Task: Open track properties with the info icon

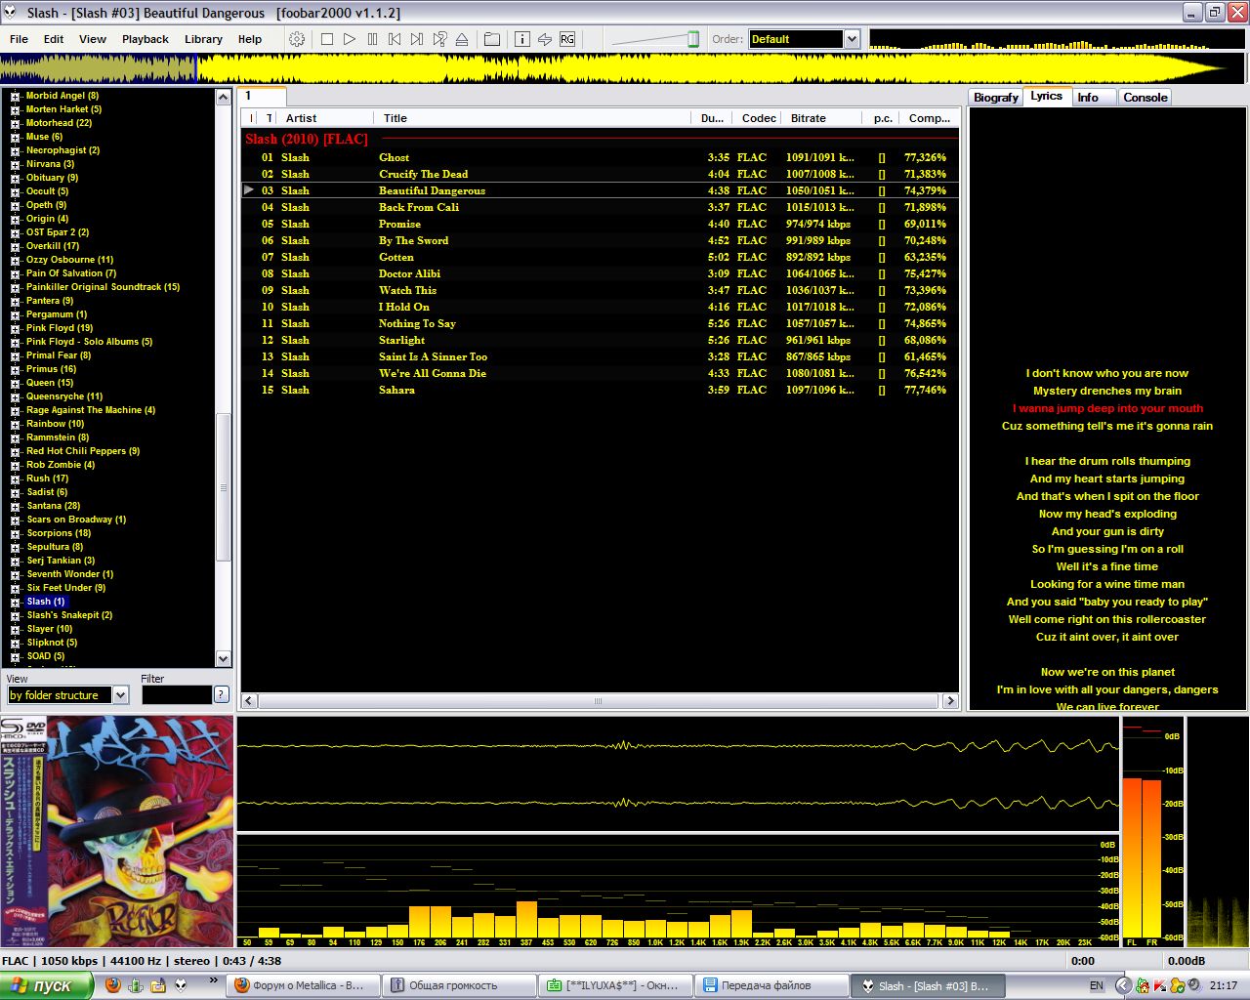Action: (521, 39)
